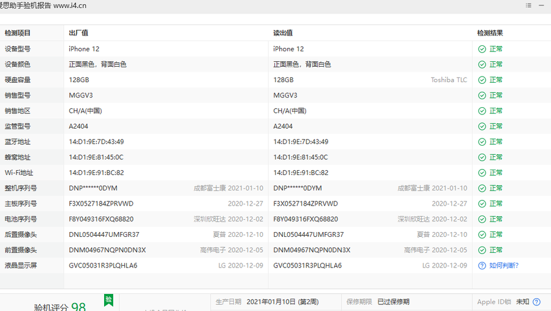The width and height of the screenshot is (551, 311).
Task: Click the green check icon for 销售地区 row
Action: [x=482, y=111]
